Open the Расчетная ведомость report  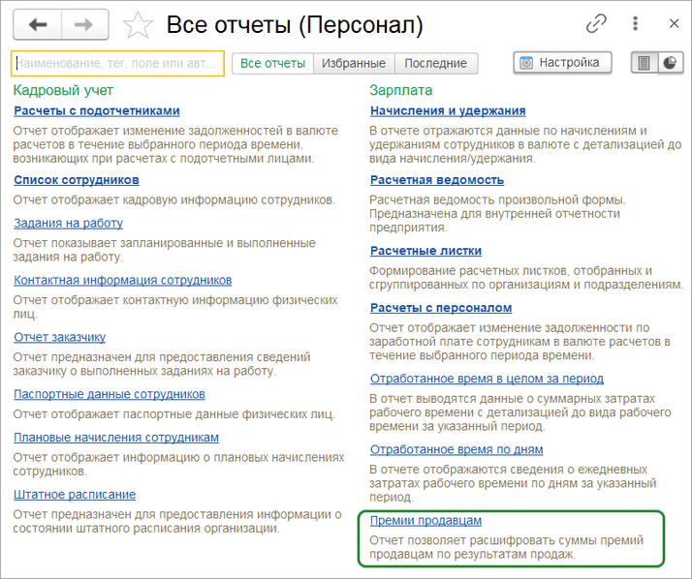click(437, 180)
